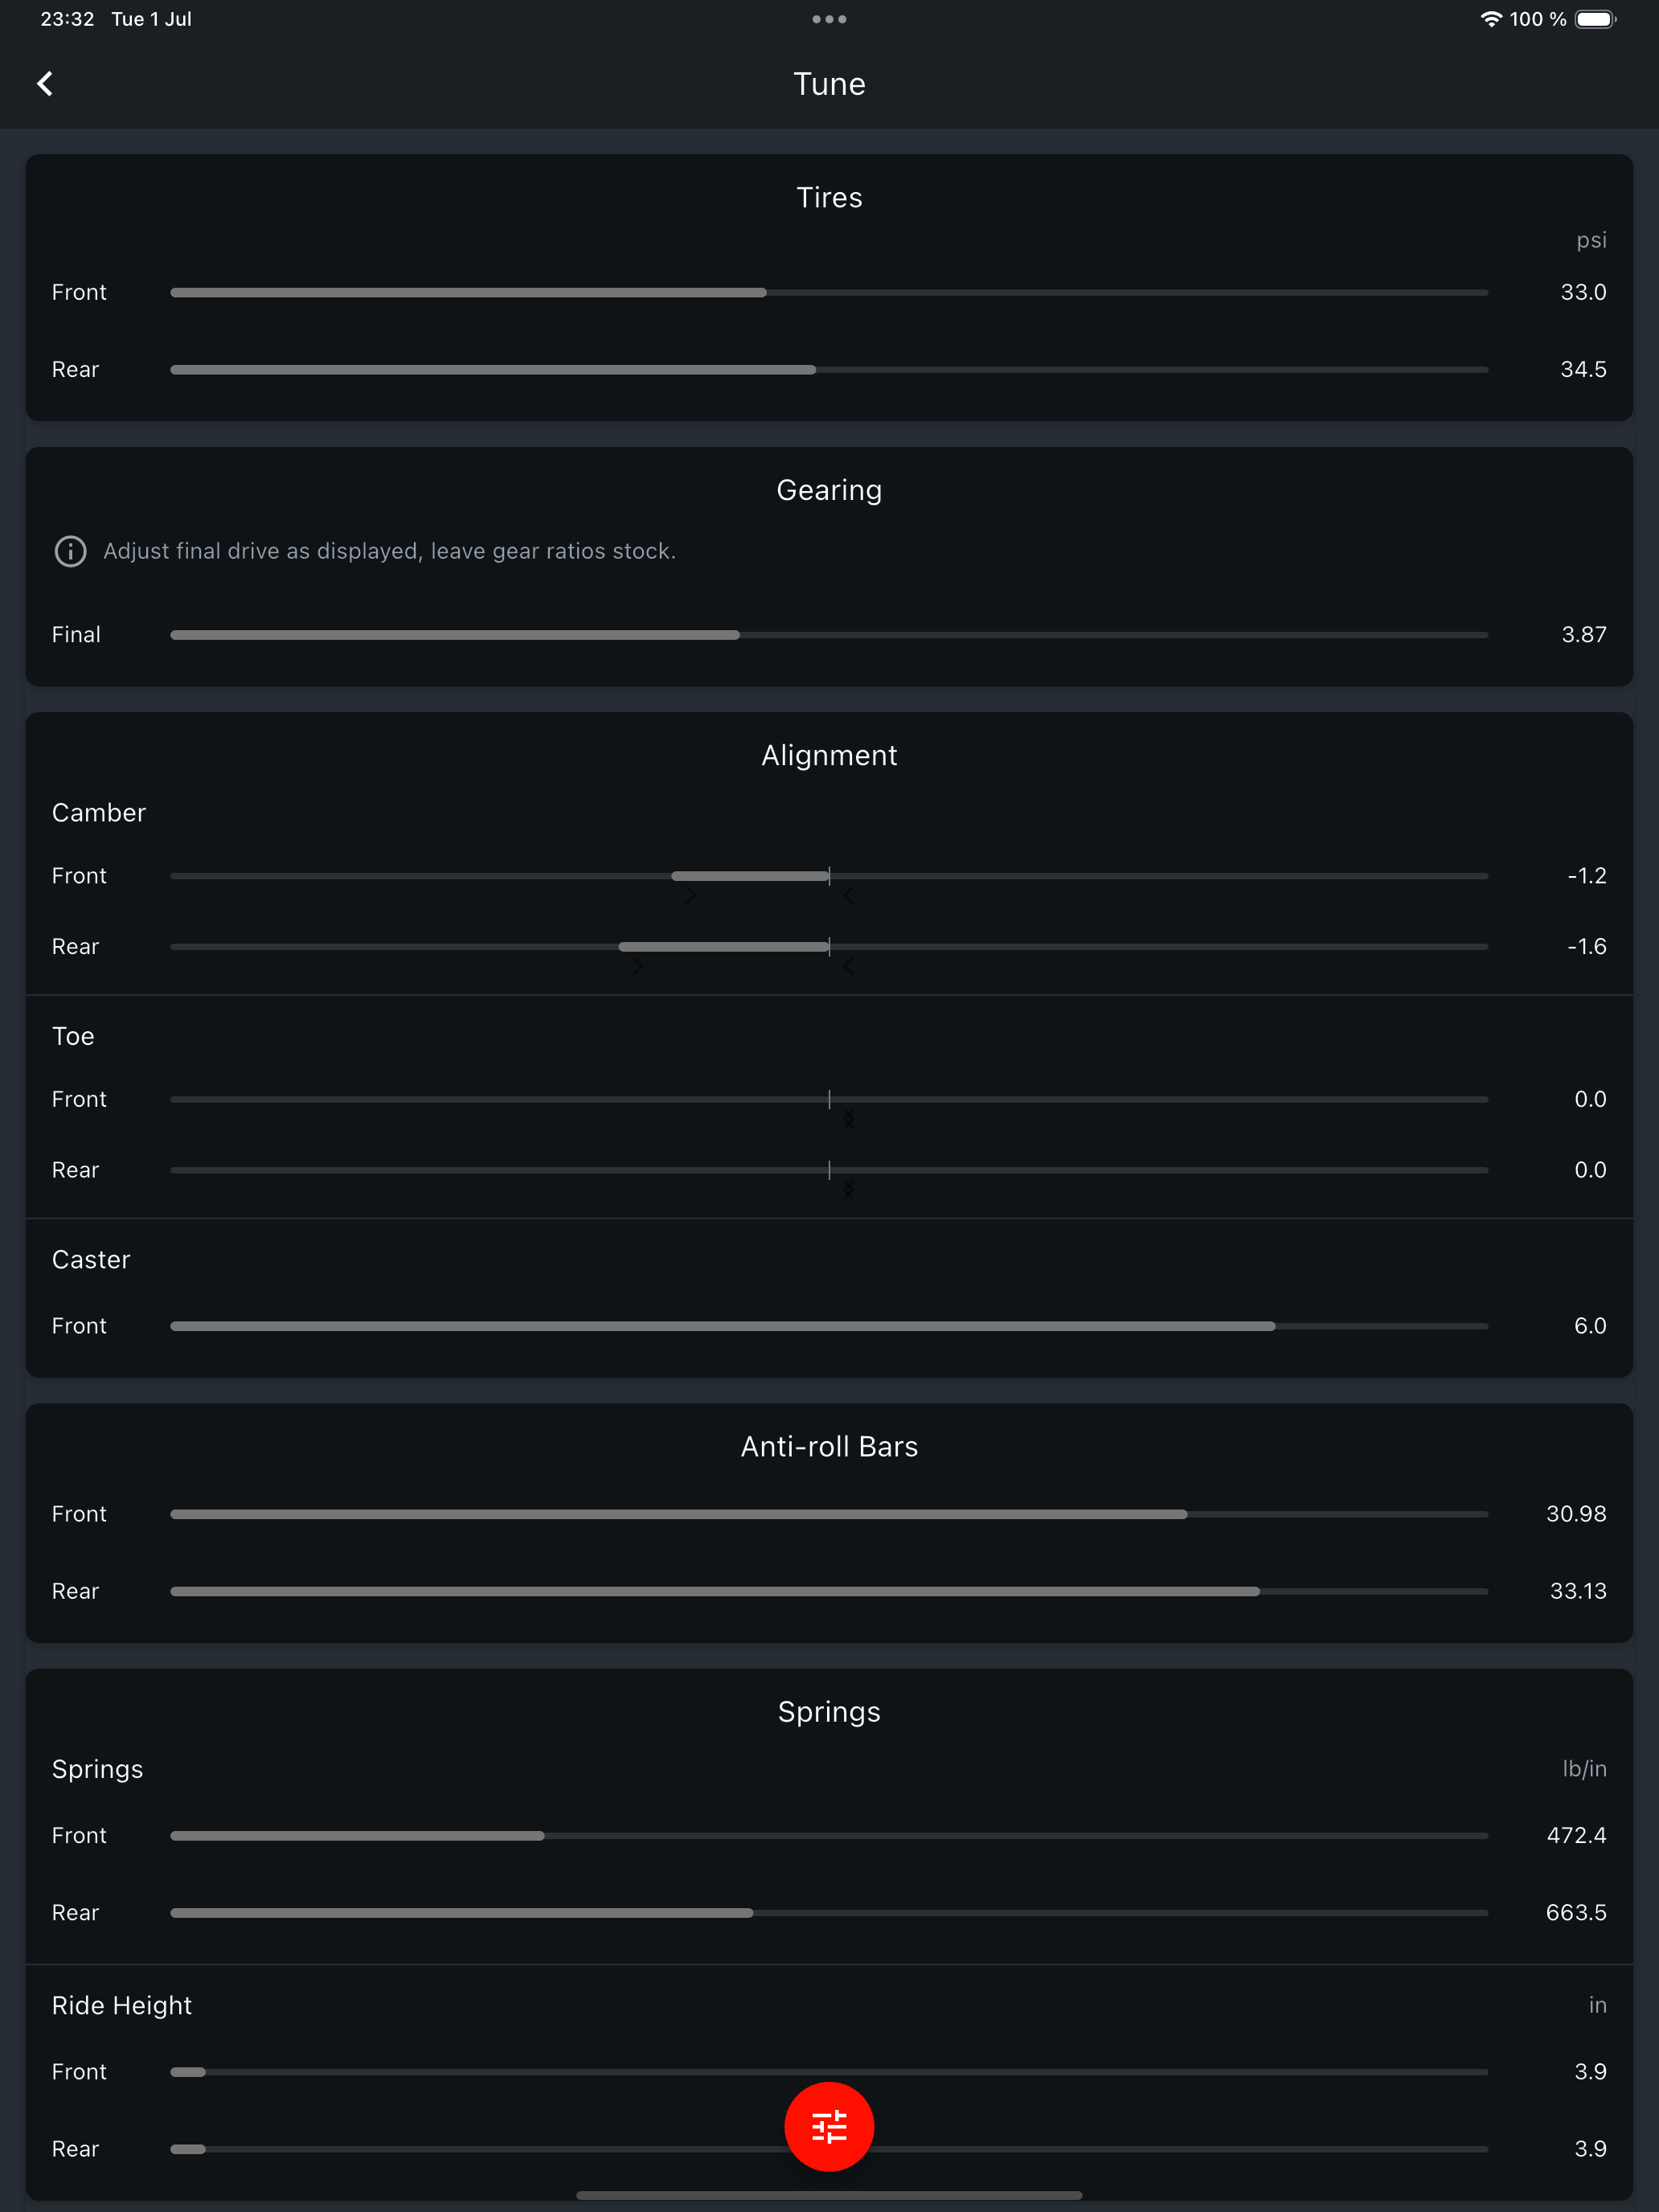Tap the Tires section heading
This screenshot has height=2212, width=1659.
pos(829,198)
